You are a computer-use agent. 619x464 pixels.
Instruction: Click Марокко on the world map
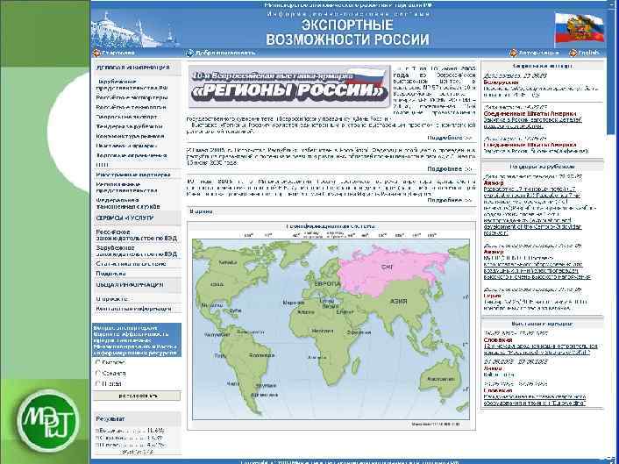294,303
